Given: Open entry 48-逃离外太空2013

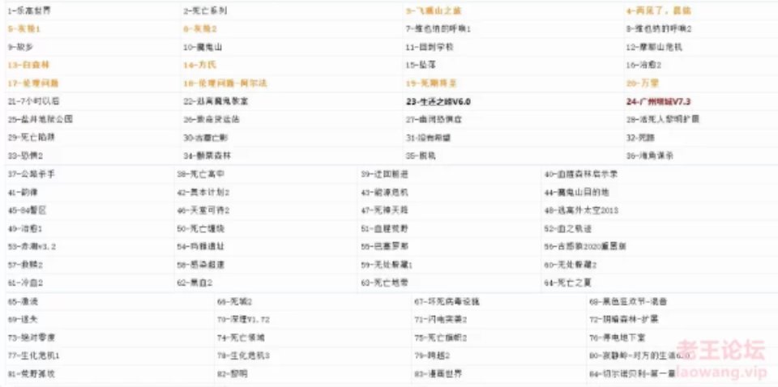Looking at the screenshot, I should pyautogui.click(x=581, y=211).
